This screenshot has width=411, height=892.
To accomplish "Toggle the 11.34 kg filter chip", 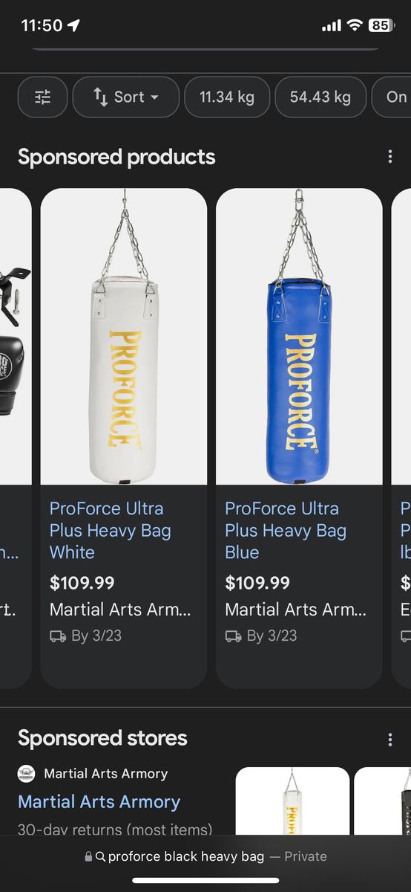I will coord(226,97).
